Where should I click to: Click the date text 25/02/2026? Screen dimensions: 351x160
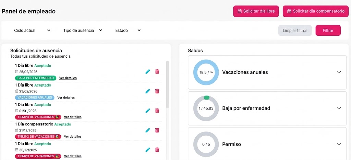28,72
